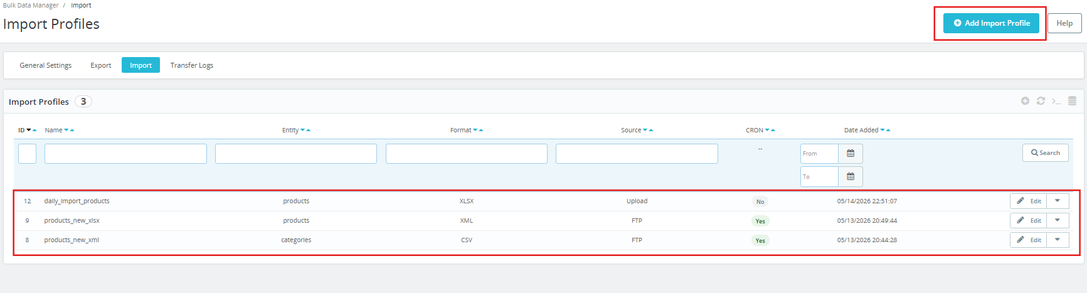The width and height of the screenshot is (1087, 293).
Task: Focus the ID filter field
Action: click(x=28, y=154)
